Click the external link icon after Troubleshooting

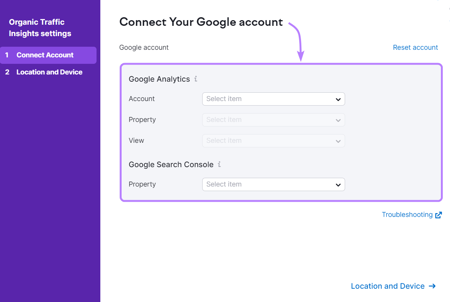[439, 215]
